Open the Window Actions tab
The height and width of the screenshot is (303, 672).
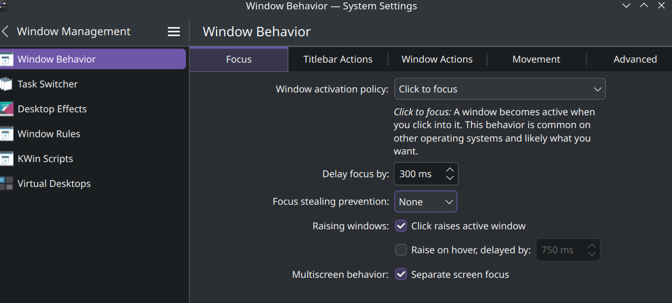(437, 59)
